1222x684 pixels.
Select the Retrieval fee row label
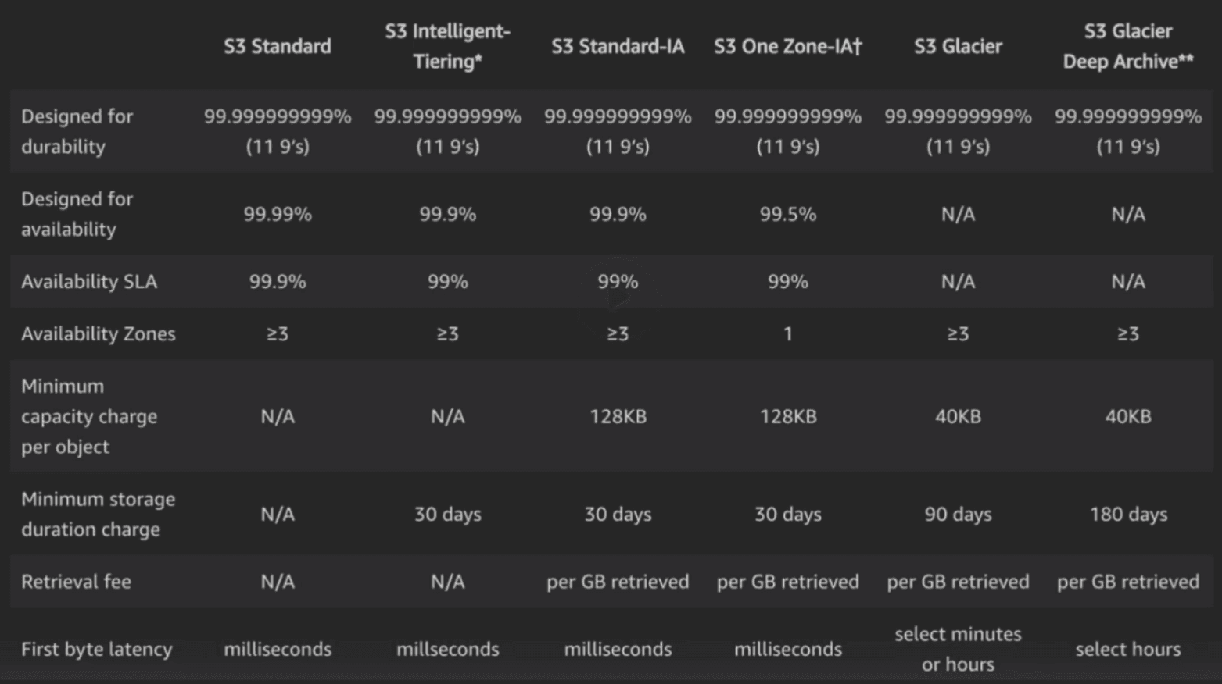click(76, 582)
